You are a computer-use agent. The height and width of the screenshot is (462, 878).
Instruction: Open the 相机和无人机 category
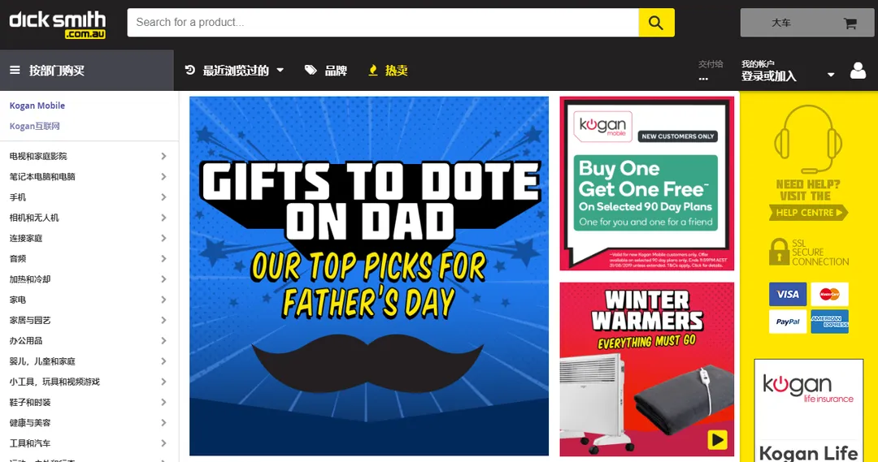point(34,218)
